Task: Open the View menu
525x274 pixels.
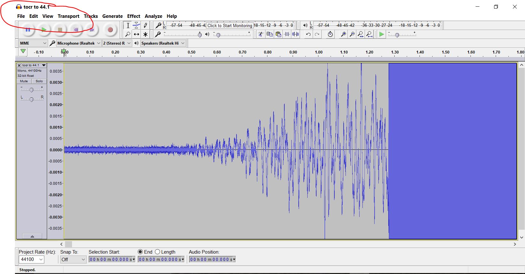Action: tap(48, 16)
